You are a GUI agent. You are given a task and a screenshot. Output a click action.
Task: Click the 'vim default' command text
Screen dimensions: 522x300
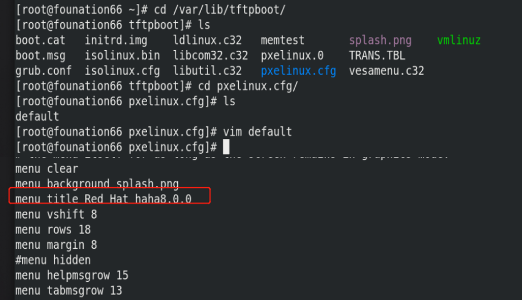click(258, 131)
